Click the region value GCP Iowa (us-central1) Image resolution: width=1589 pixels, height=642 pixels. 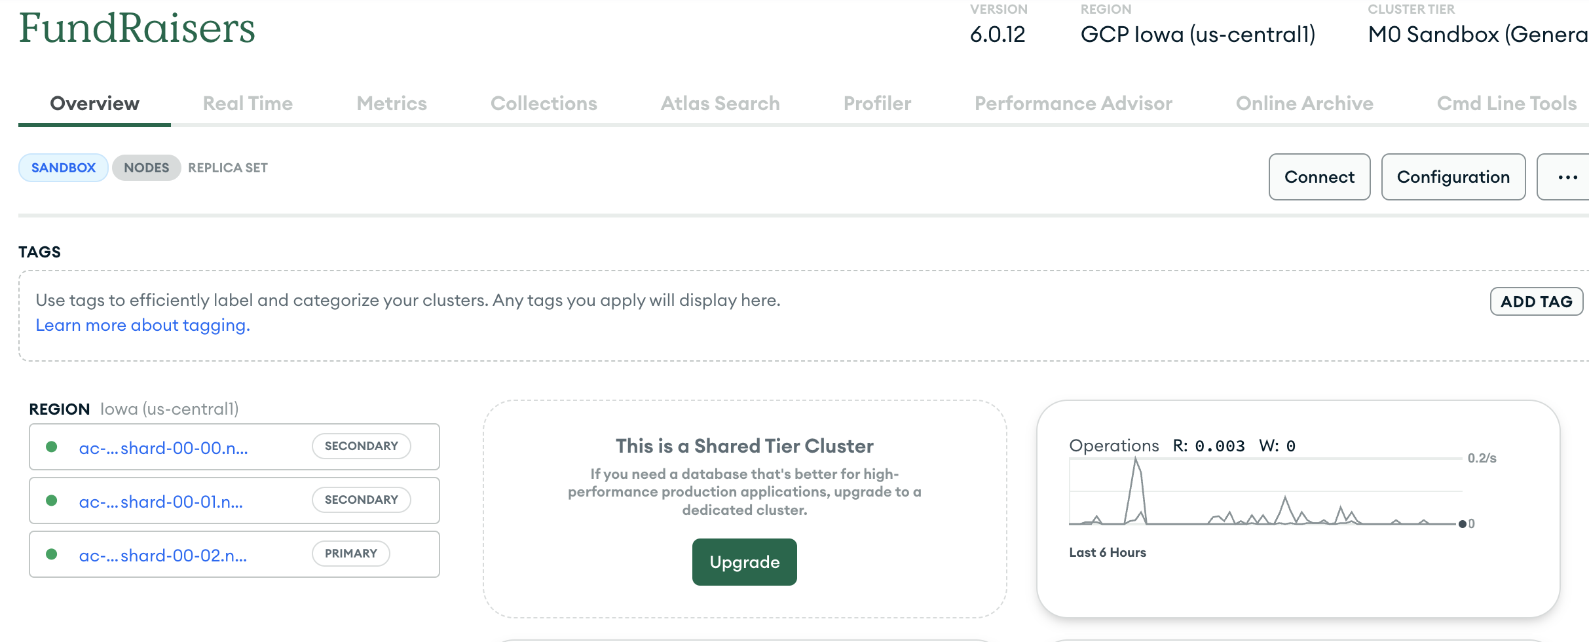(x=1197, y=34)
